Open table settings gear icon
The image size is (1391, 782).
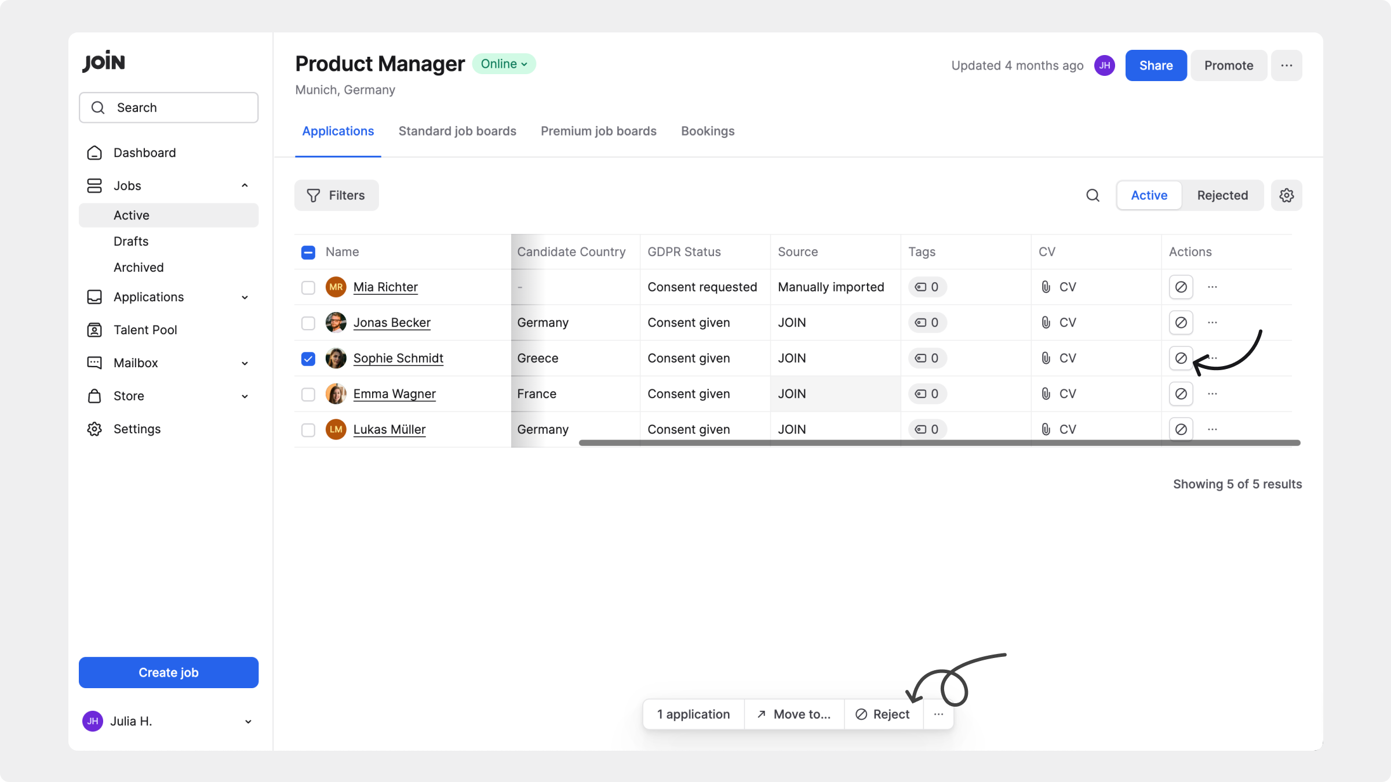[x=1286, y=195]
